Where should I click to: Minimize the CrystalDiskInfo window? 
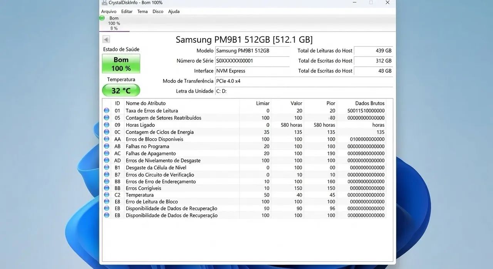pyautogui.click(x=354, y=3)
